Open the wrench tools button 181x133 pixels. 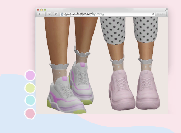(56, 14)
